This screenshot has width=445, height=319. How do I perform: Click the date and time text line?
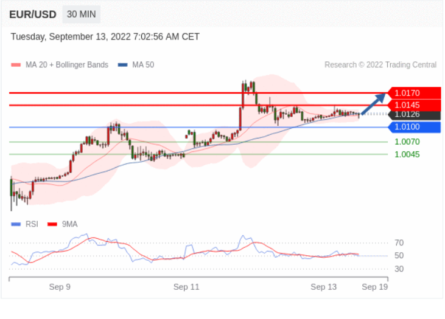tap(105, 37)
